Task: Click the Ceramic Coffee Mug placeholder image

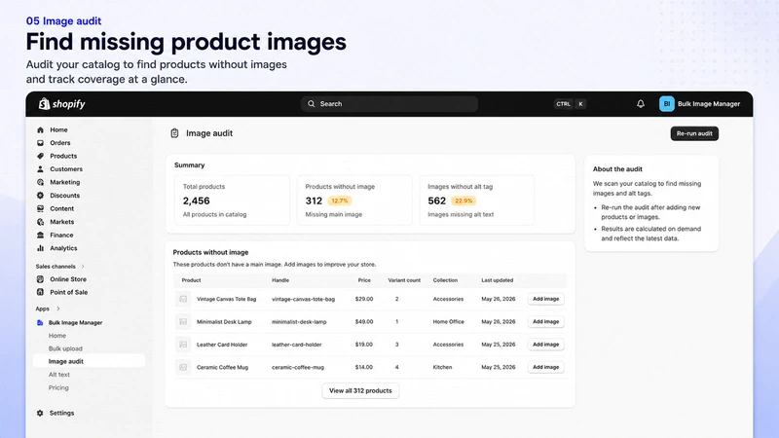Action: (183, 368)
